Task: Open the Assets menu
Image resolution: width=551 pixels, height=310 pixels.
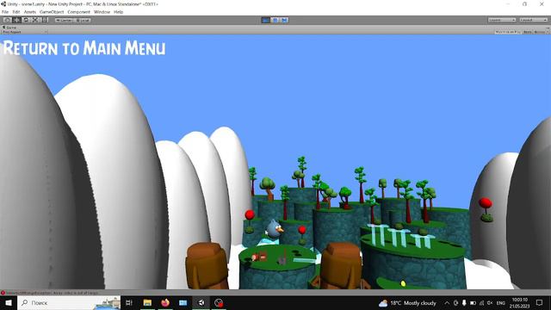Action: [30, 12]
